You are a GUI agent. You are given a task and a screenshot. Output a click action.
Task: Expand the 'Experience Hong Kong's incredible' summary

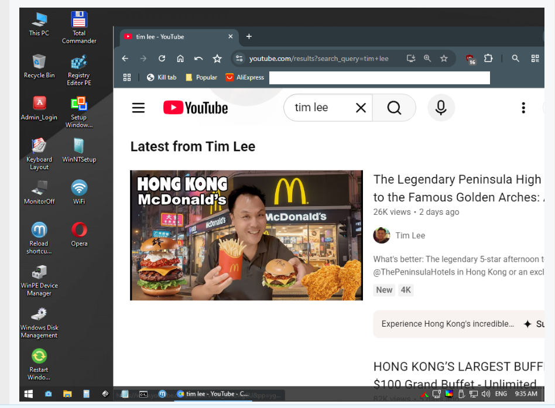(459, 324)
